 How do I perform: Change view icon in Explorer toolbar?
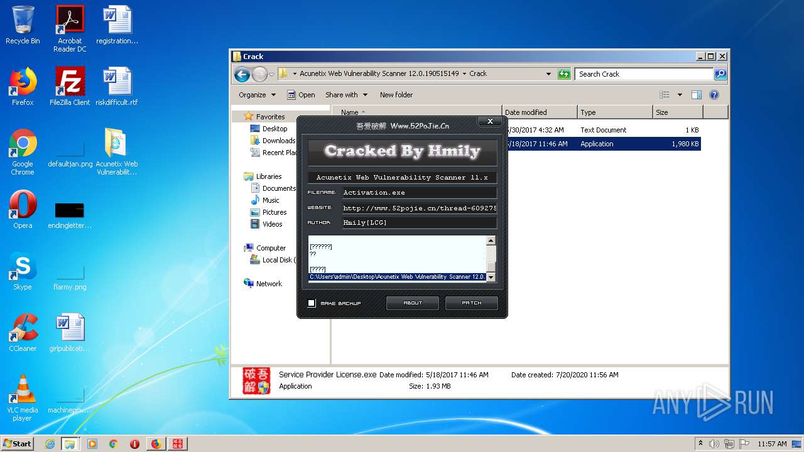665,95
